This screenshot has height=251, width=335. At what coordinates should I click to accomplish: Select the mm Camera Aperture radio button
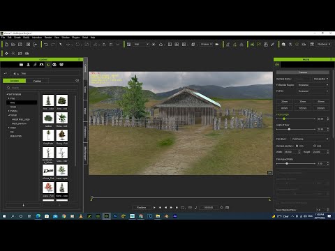[297, 146]
